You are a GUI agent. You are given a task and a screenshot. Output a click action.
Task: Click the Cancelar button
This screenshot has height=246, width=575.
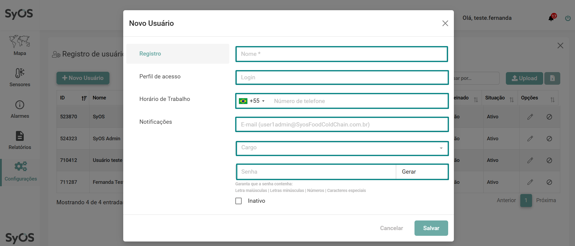(x=391, y=228)
